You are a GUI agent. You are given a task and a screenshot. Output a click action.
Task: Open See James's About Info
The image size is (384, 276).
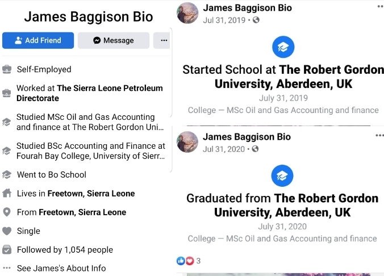(x=61, y=268)
